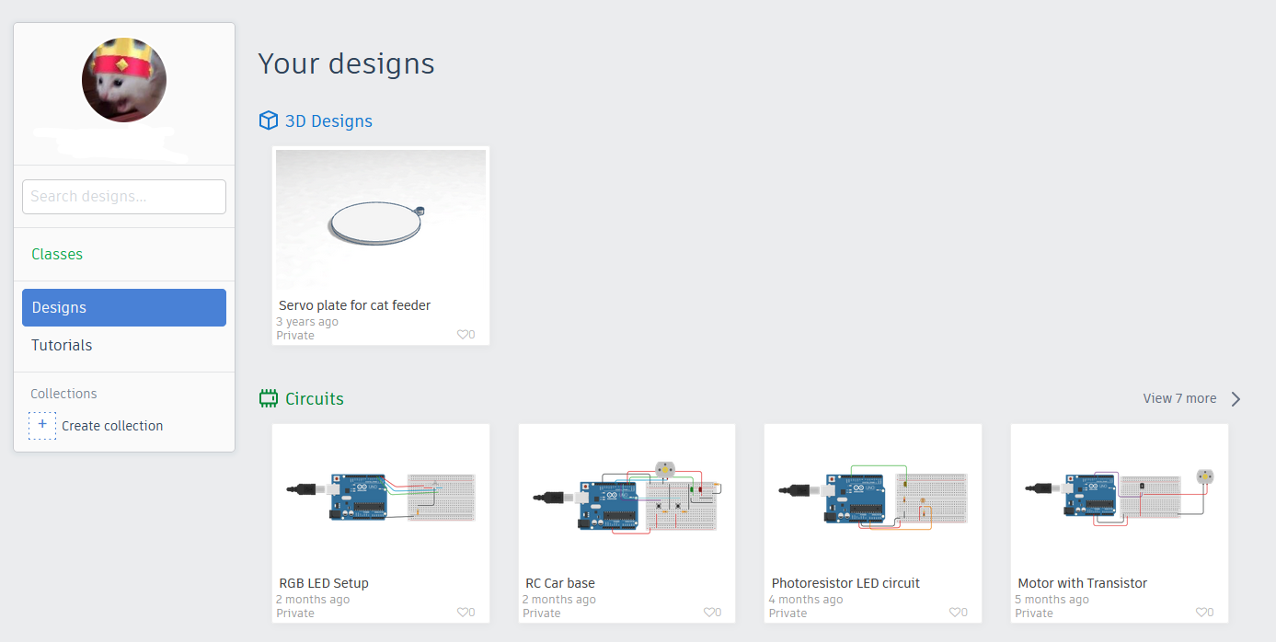Expand circuits with the View 7 more arrow
1276x642 pixels.
(1236, 398)
